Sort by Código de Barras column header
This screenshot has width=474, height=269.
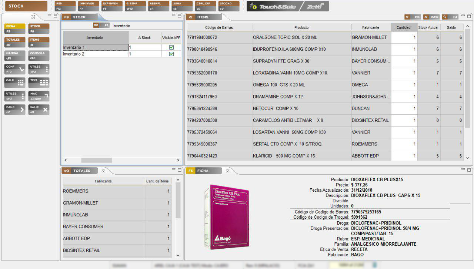220,27
